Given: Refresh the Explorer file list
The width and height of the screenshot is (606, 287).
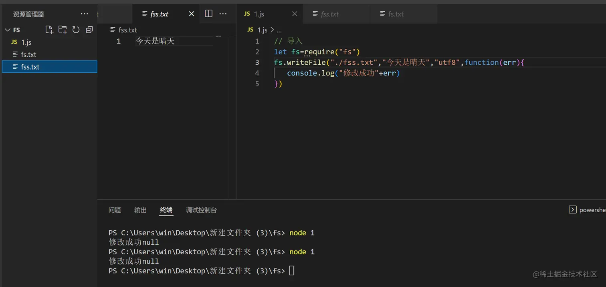Looking at the screenshot, I should (x=76, y=30).
